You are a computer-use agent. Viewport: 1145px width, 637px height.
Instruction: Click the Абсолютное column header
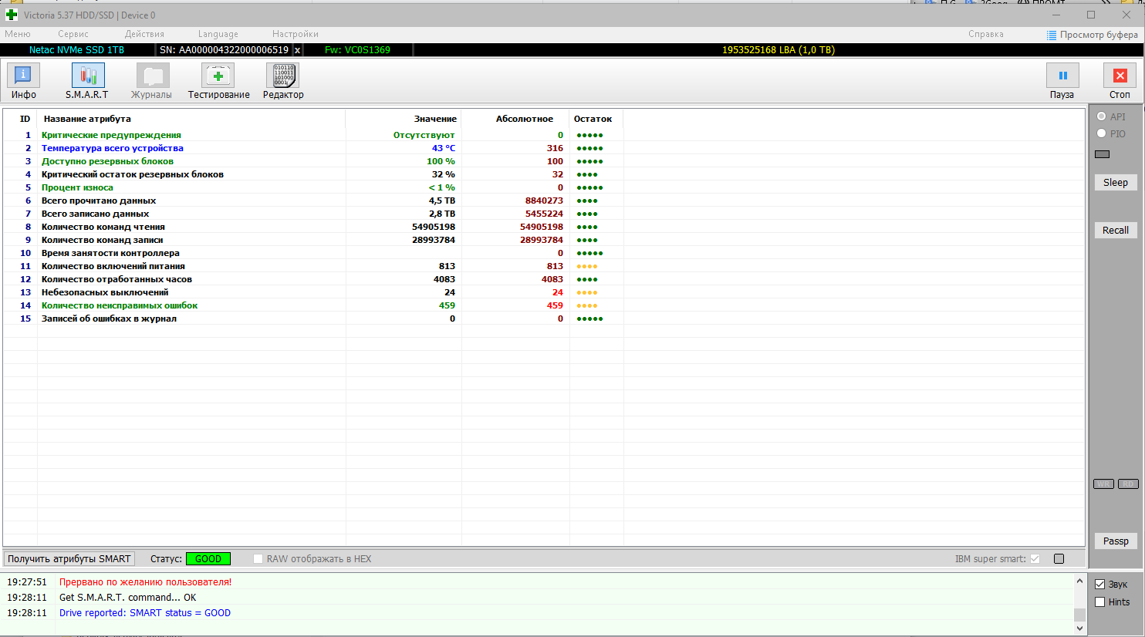coord(515,119)
